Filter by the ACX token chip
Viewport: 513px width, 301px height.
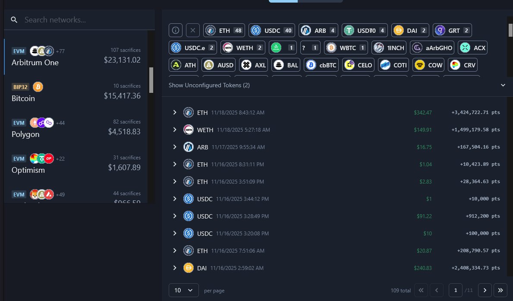472,48
